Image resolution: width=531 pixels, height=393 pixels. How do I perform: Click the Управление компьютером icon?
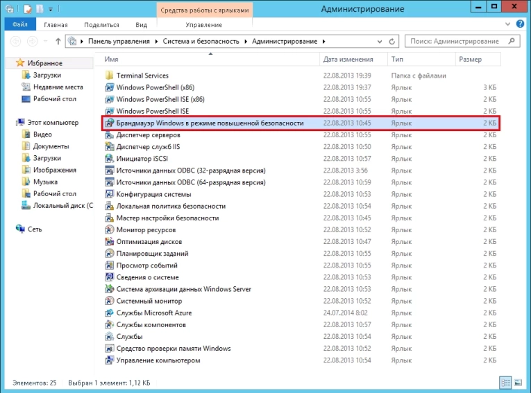point(109,360)
